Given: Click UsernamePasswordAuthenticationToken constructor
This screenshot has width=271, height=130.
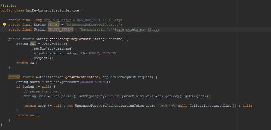Looking at the screenshot, I should 109,106.
